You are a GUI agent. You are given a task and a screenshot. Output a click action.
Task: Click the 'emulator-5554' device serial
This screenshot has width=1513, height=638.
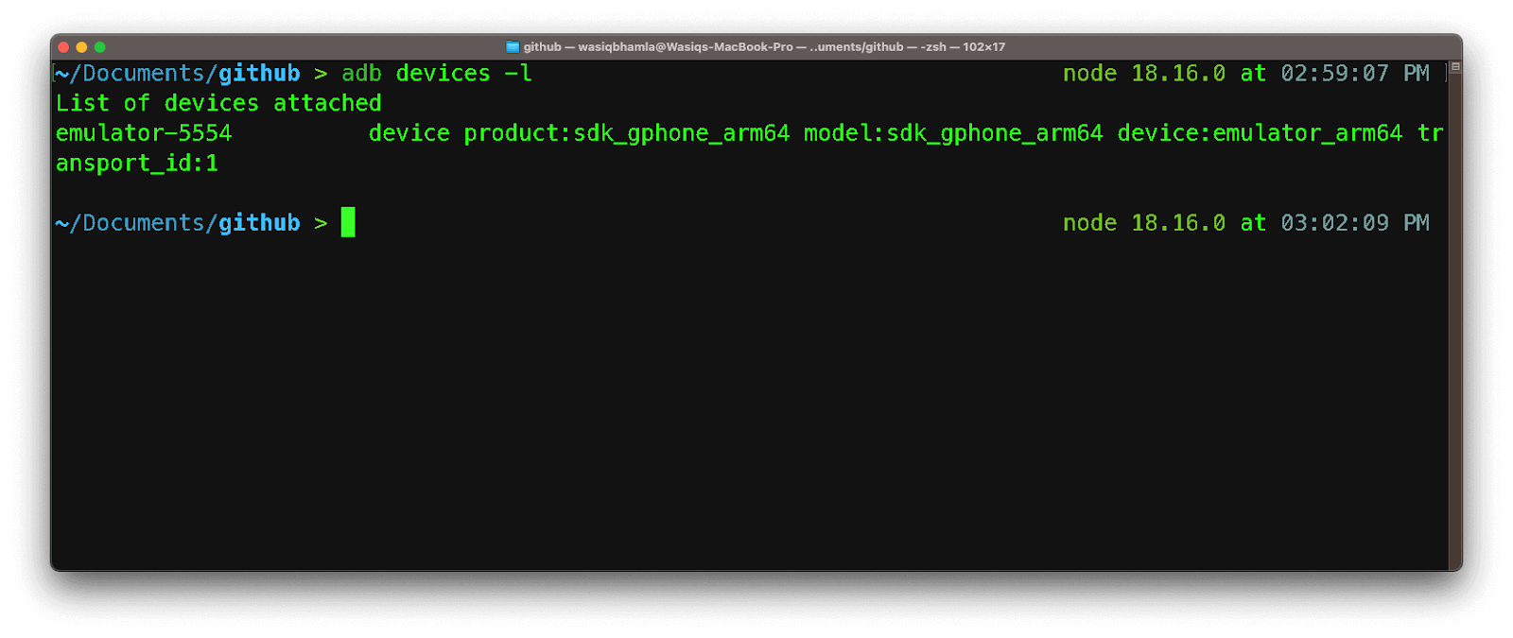tap(144, 133)
